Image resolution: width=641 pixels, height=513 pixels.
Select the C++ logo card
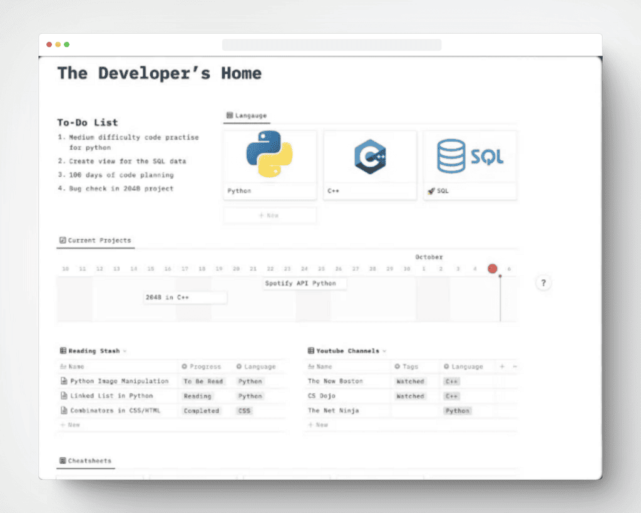coord(369,155)
